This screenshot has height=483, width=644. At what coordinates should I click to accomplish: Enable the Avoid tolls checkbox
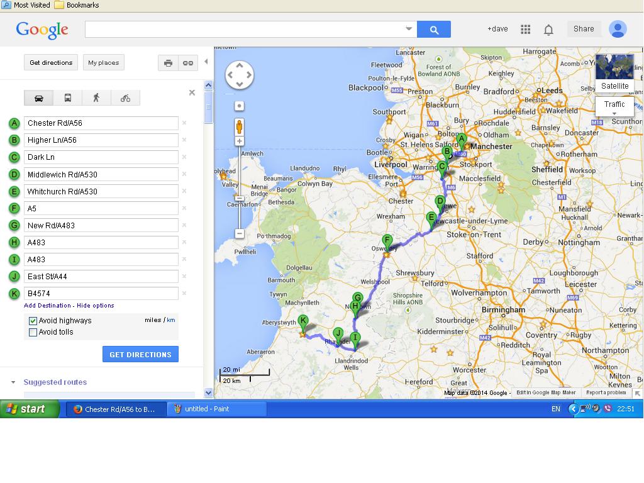pos(33,332)
